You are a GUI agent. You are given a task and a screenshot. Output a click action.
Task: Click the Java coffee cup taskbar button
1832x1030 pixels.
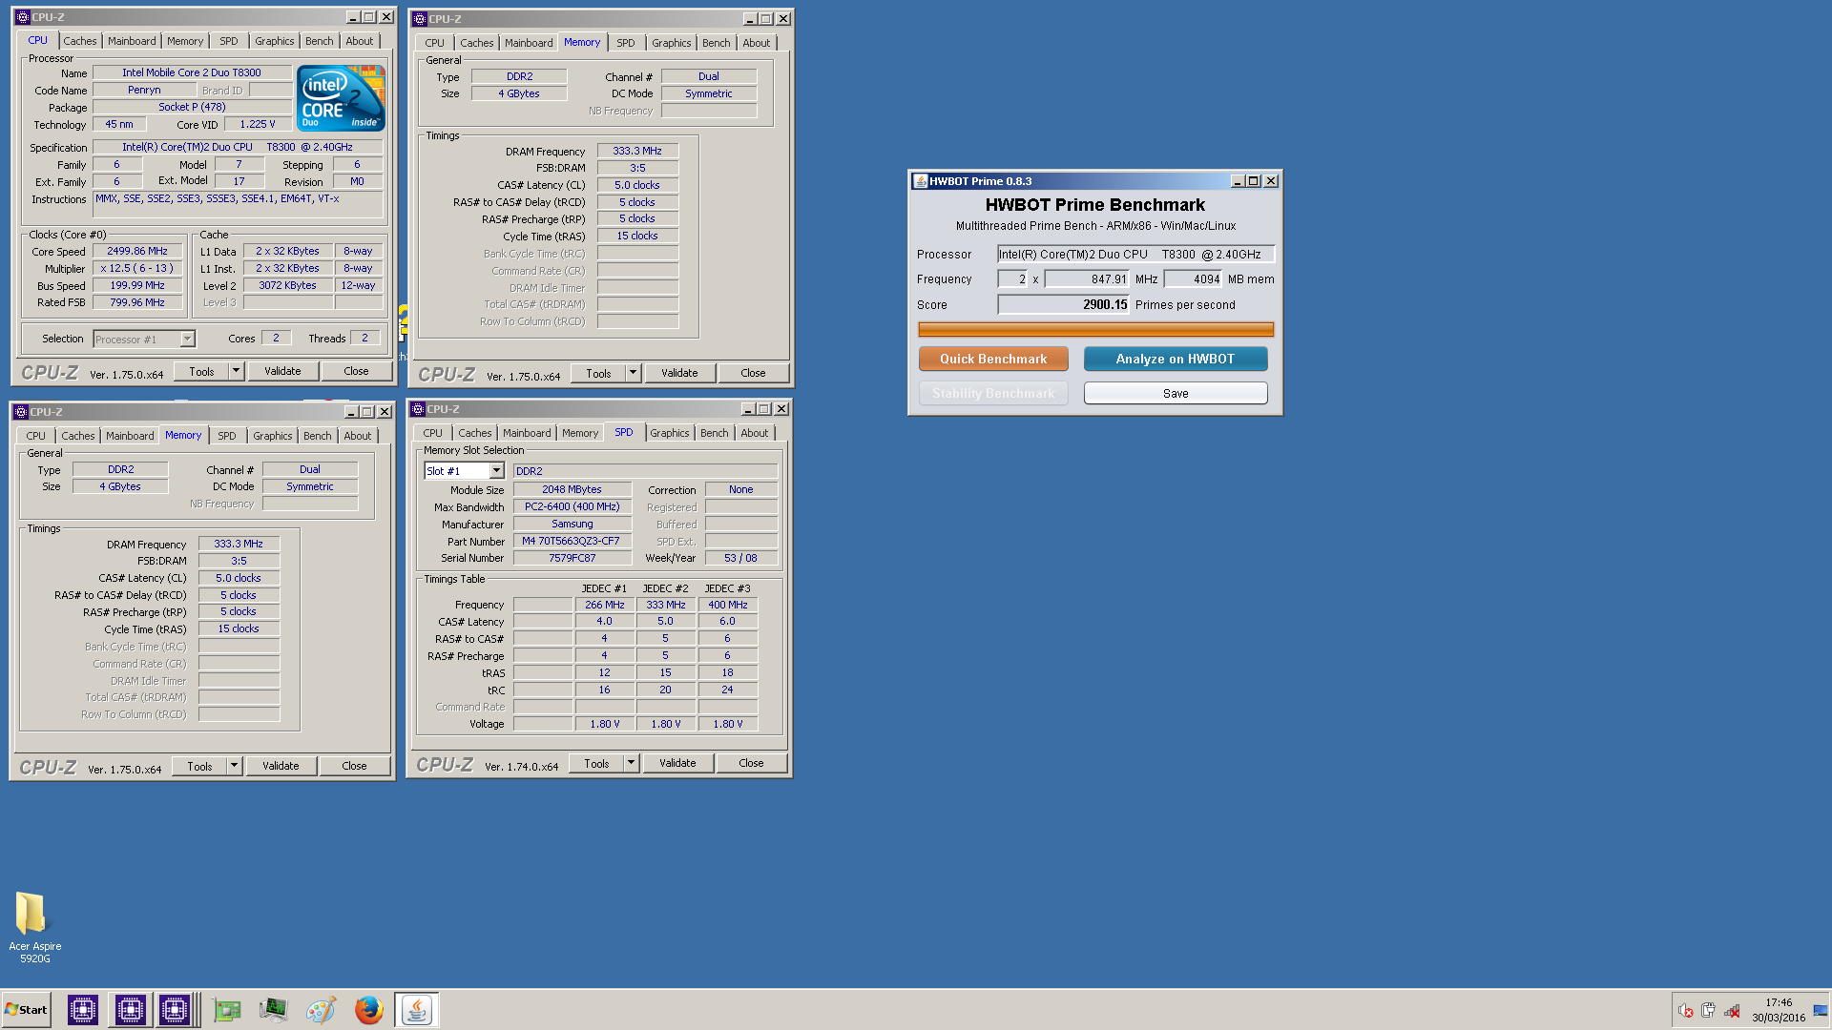[x=416, y=1010]
